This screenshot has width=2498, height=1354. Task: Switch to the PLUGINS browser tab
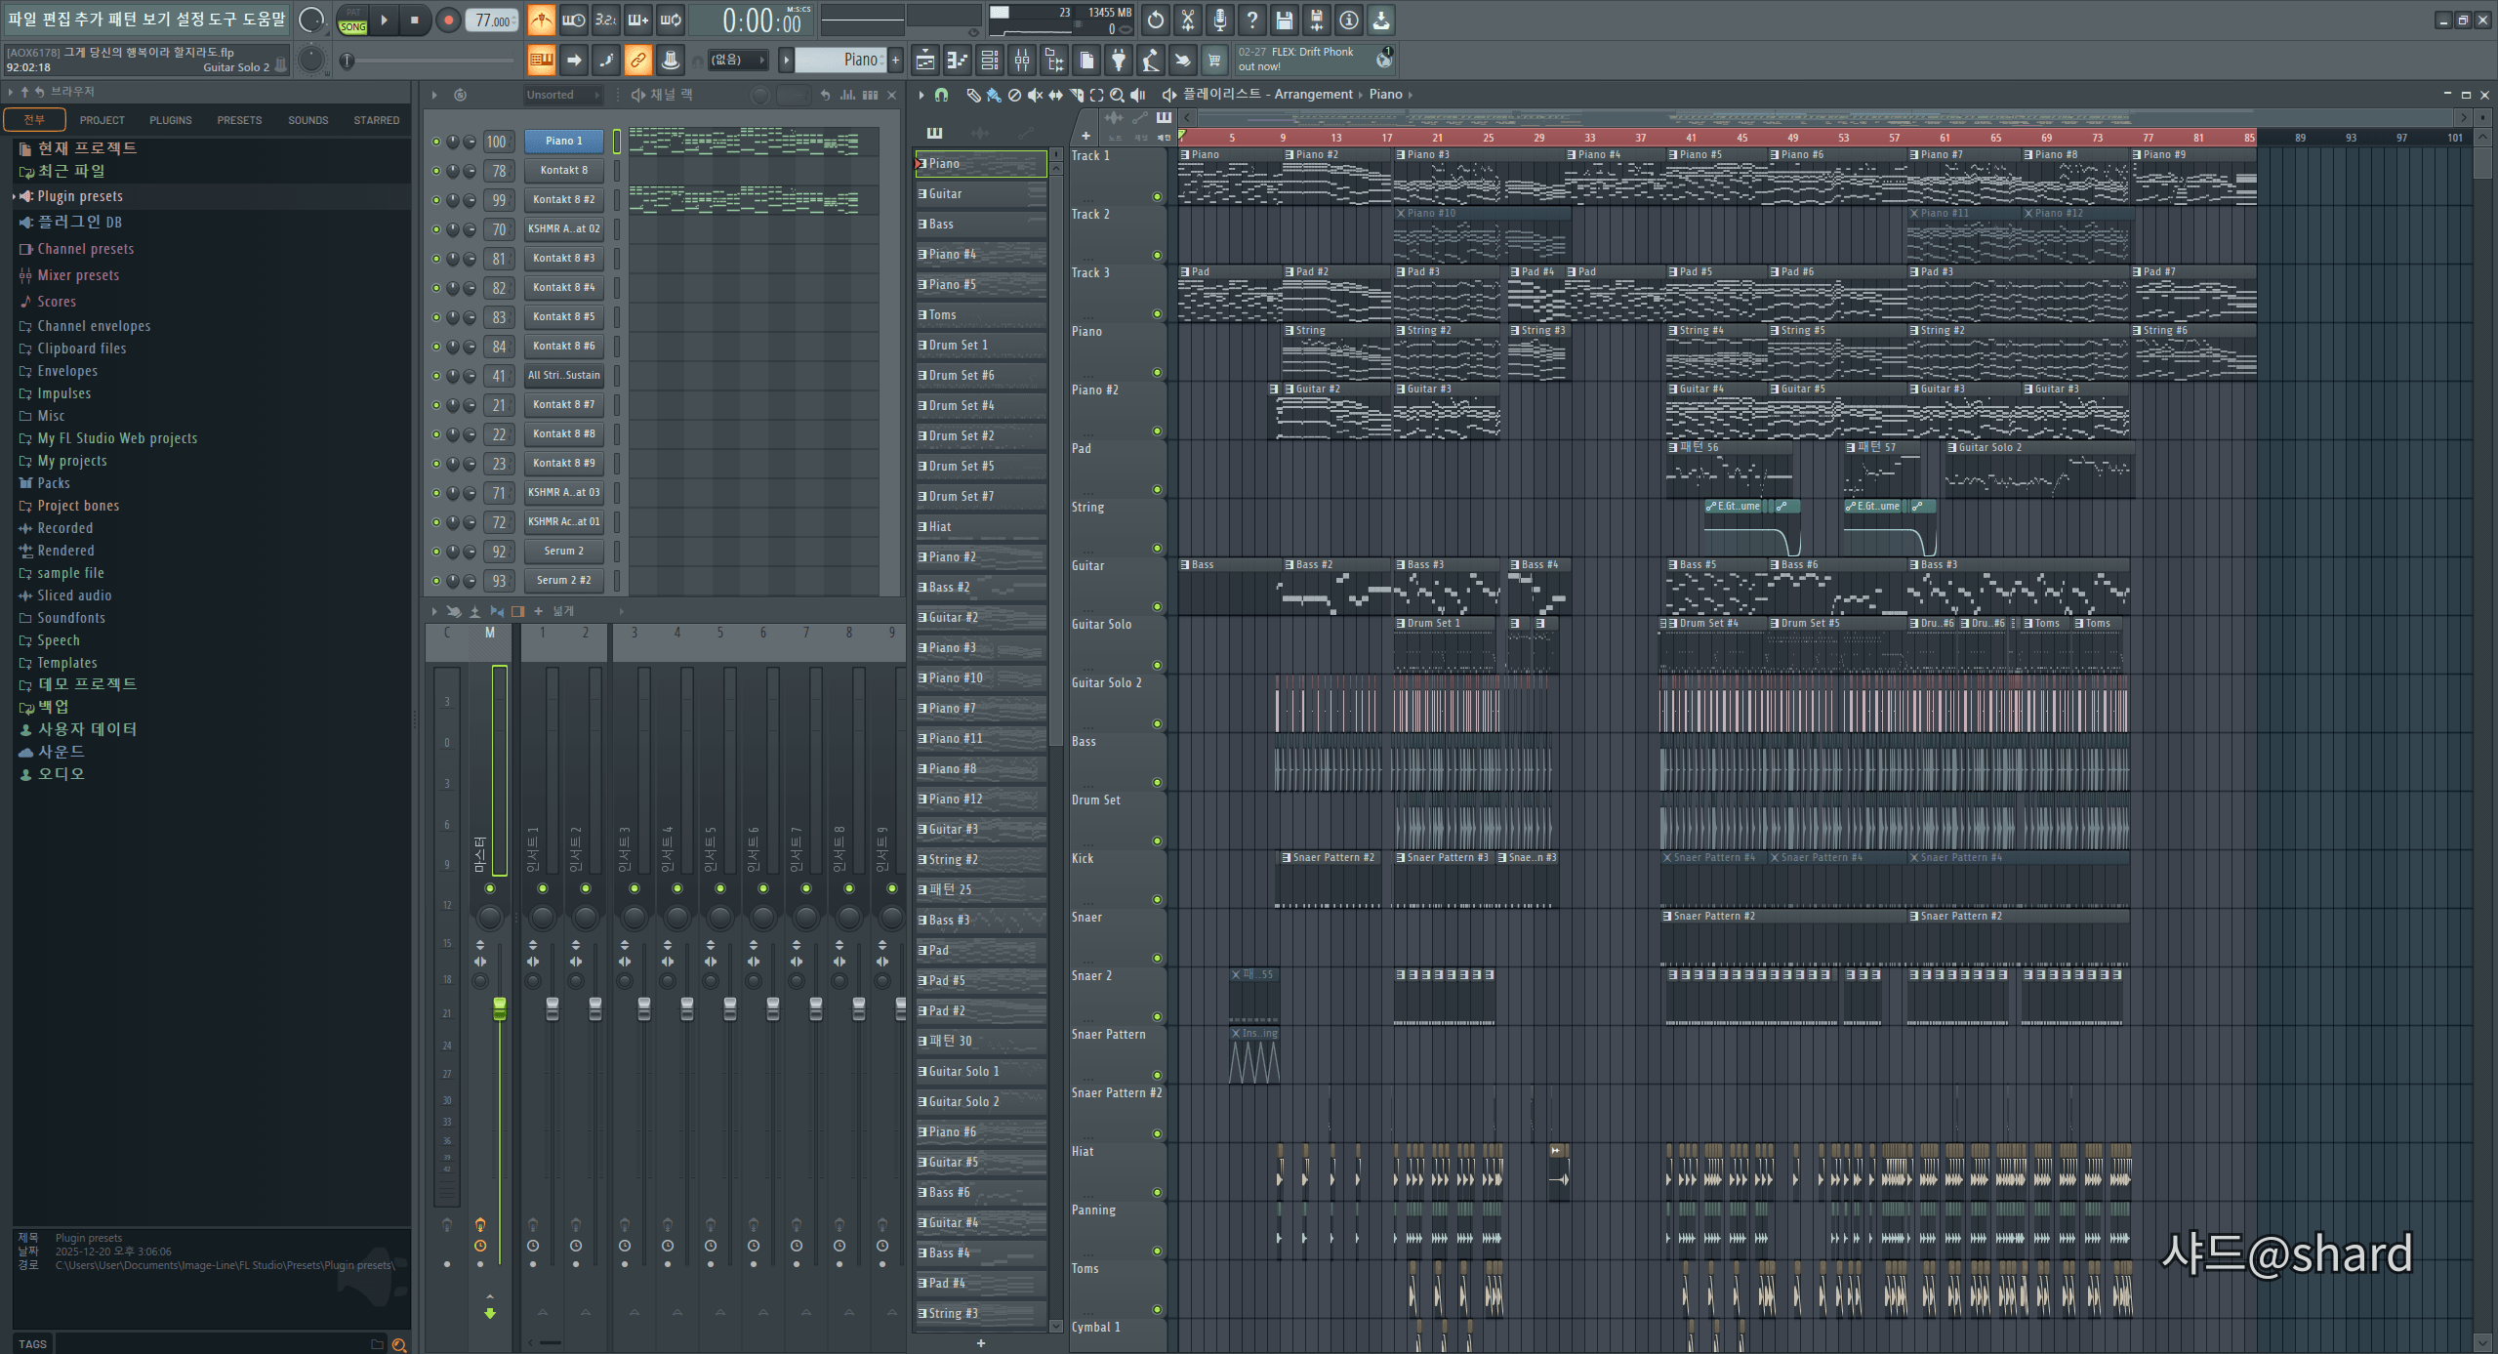pos(170,120)
